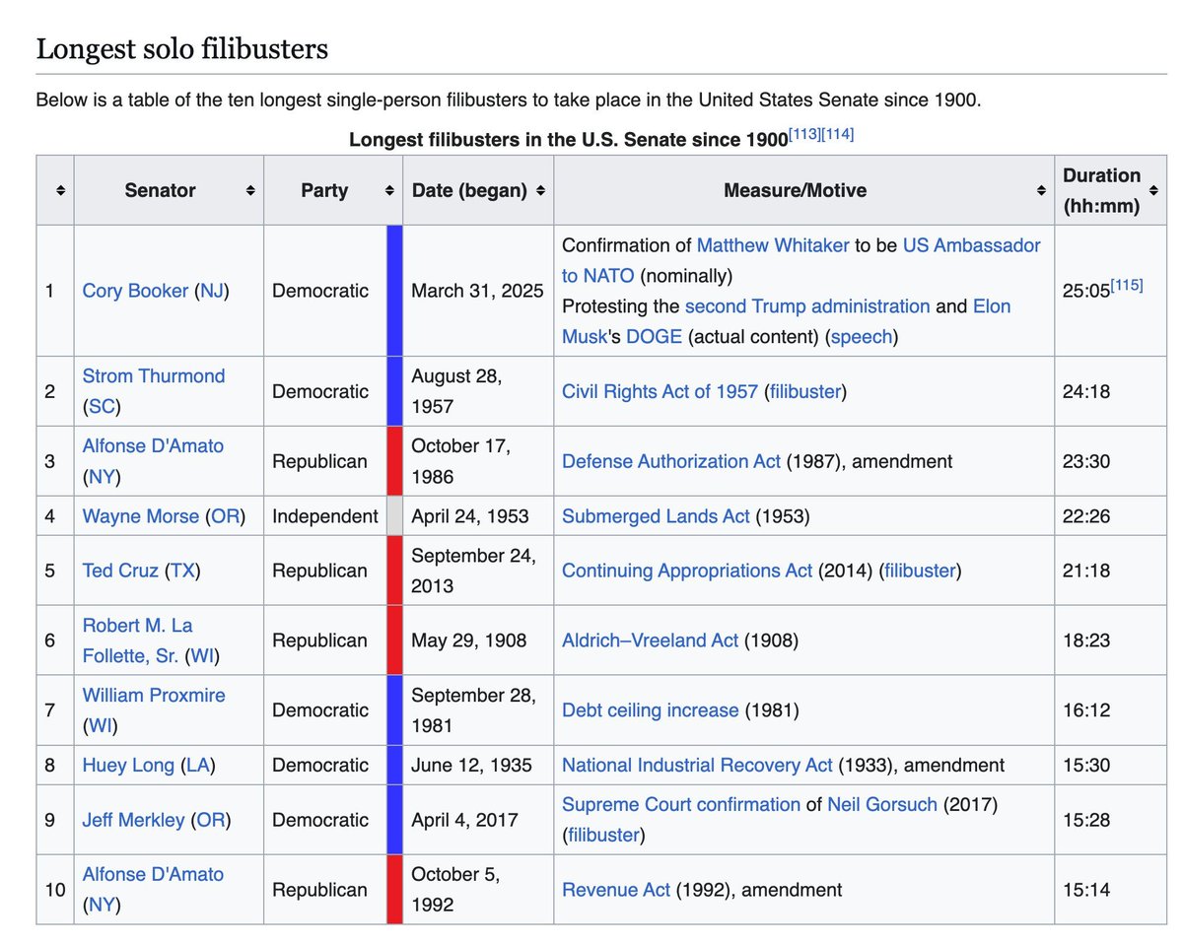Open the filibuster link in Thurmond's row
This screenshot has height=944, width=1183.
(x=804, y=391)
